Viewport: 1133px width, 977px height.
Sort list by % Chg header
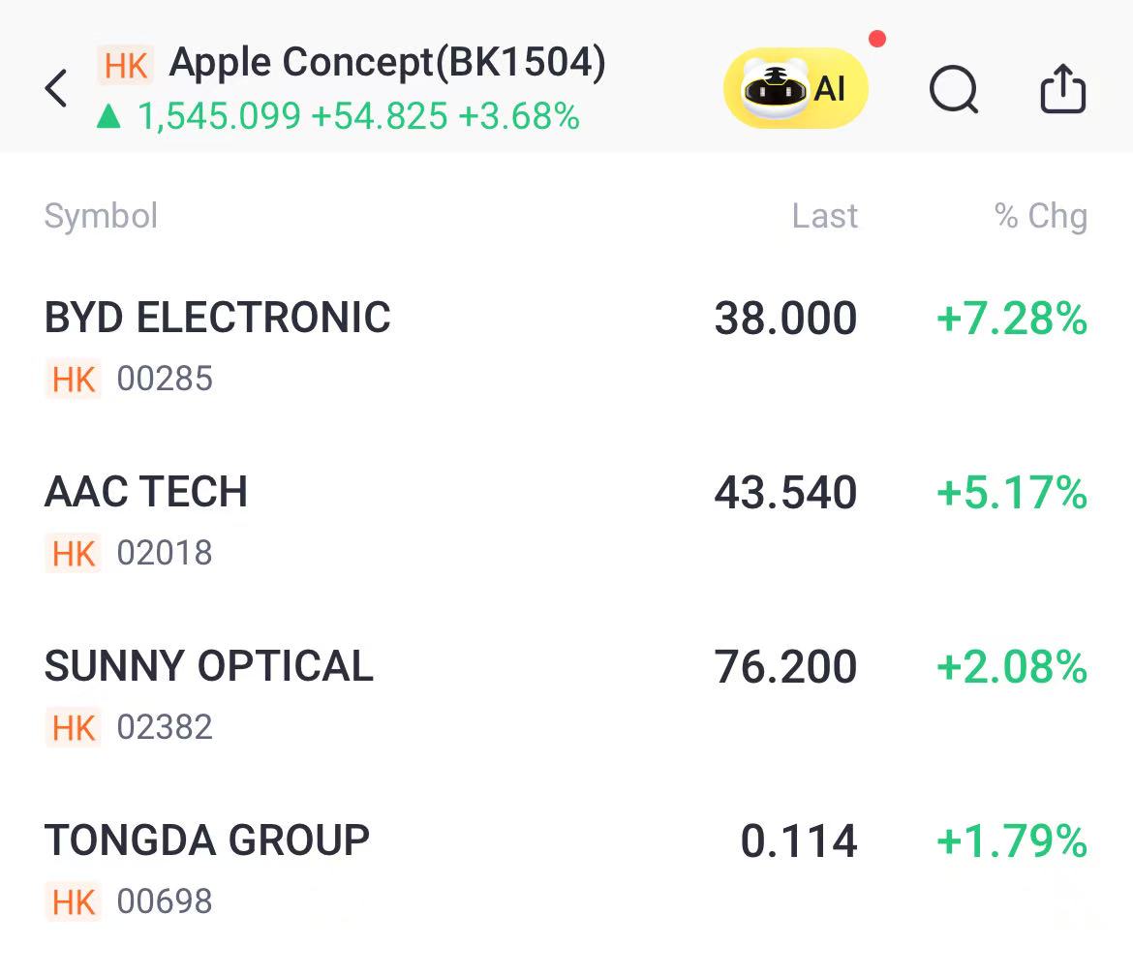1041,216
